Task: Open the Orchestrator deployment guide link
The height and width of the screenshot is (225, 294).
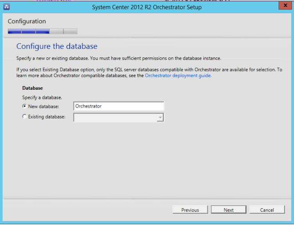Action: click(178, 76)
